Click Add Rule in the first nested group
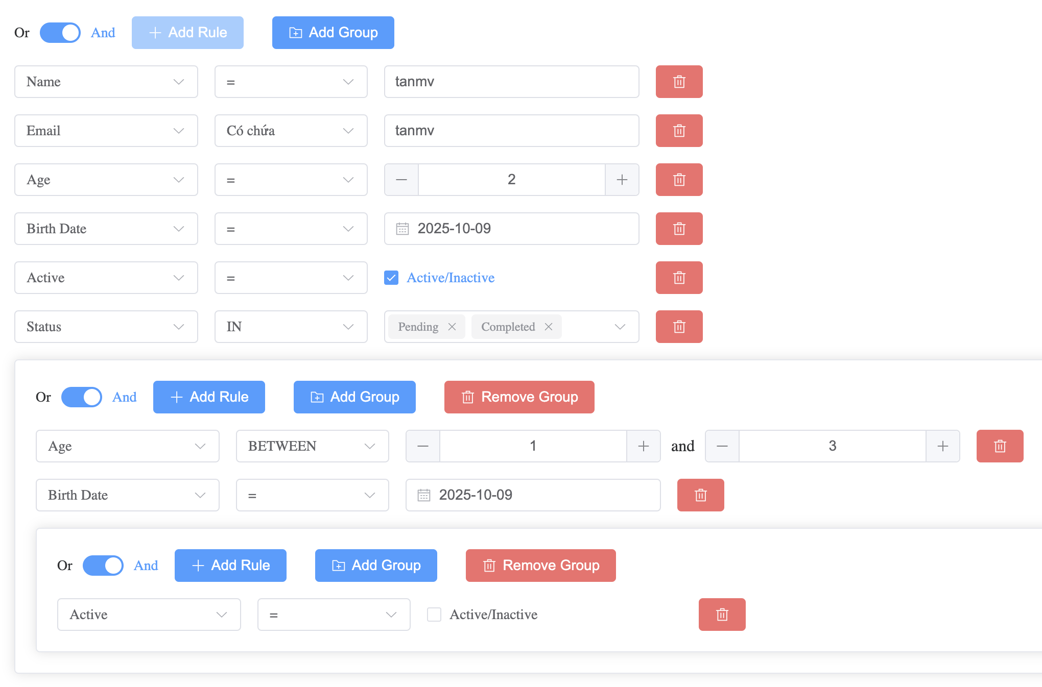This screenshot has height=687, width=1042. coord(209,397)
